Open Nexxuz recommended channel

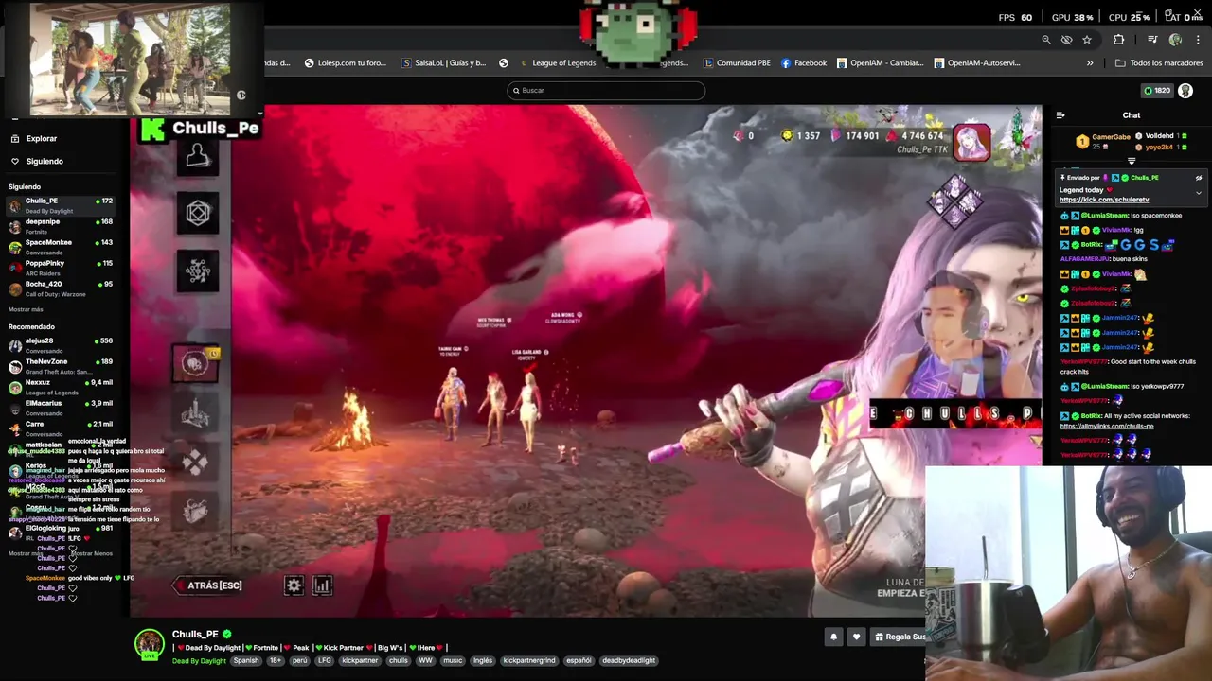[62, 387]
